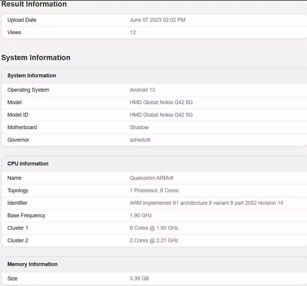Click the Views count 12
Viewport: 307px width, 286px height.
point(133,32)
